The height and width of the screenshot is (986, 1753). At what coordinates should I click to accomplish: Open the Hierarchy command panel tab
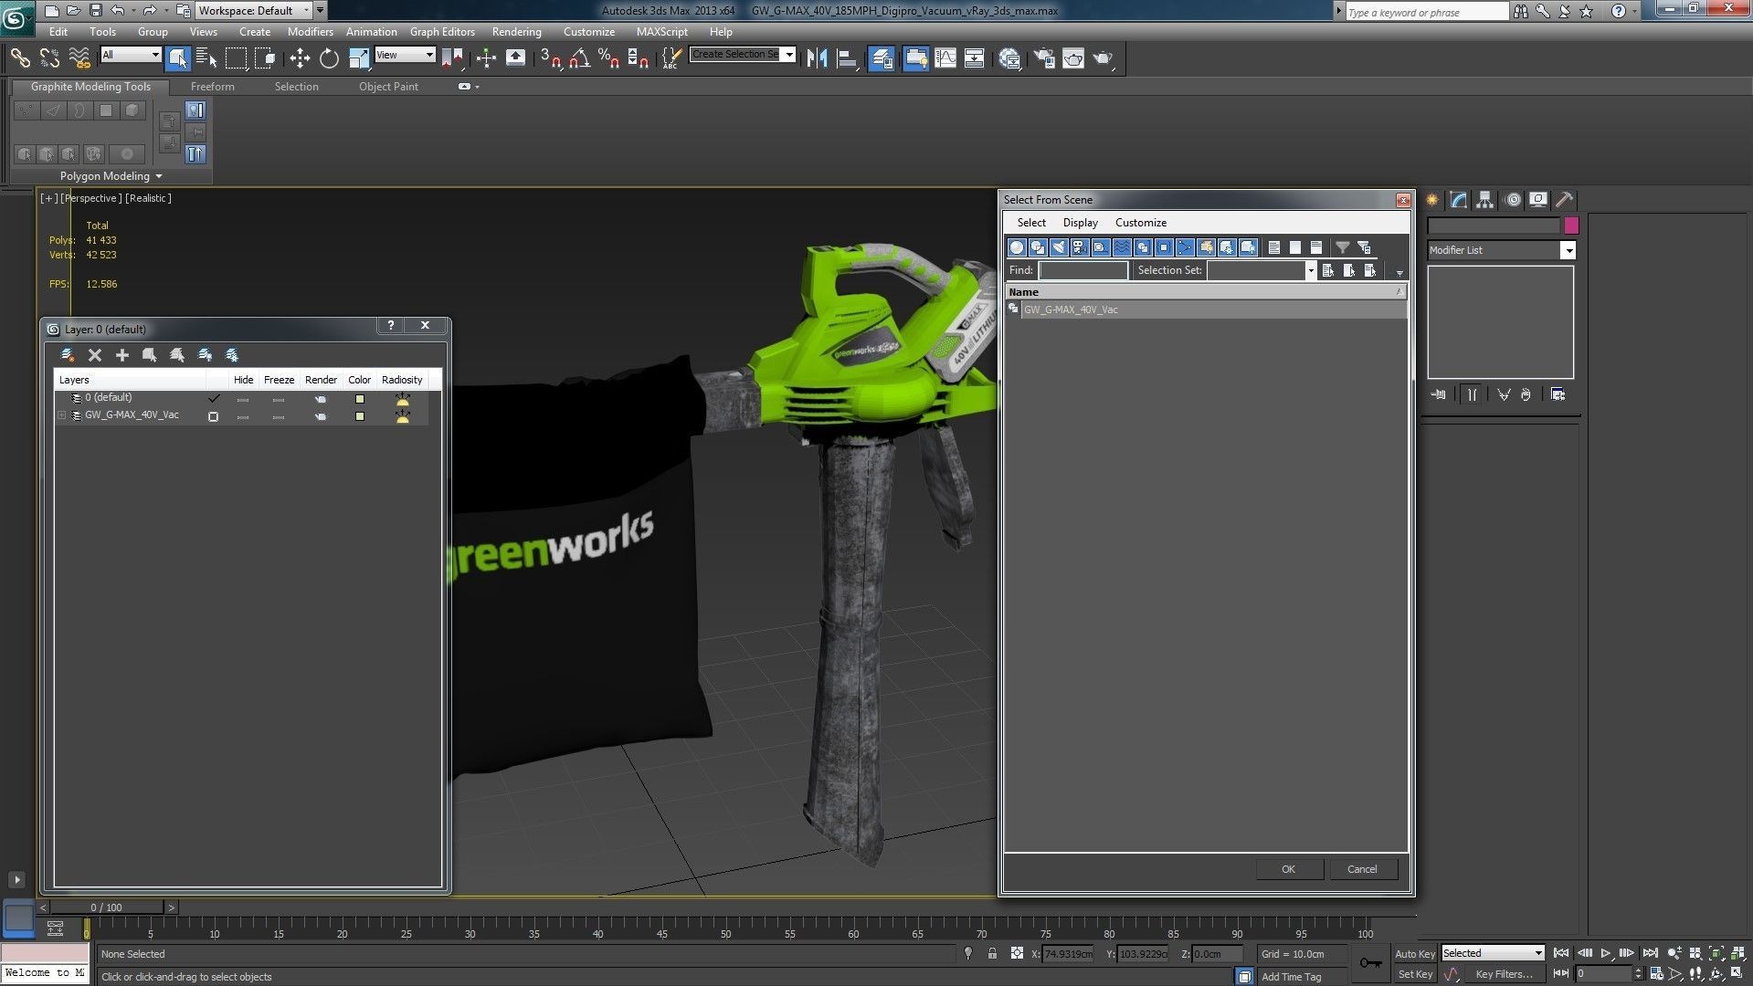(1484, 200)
